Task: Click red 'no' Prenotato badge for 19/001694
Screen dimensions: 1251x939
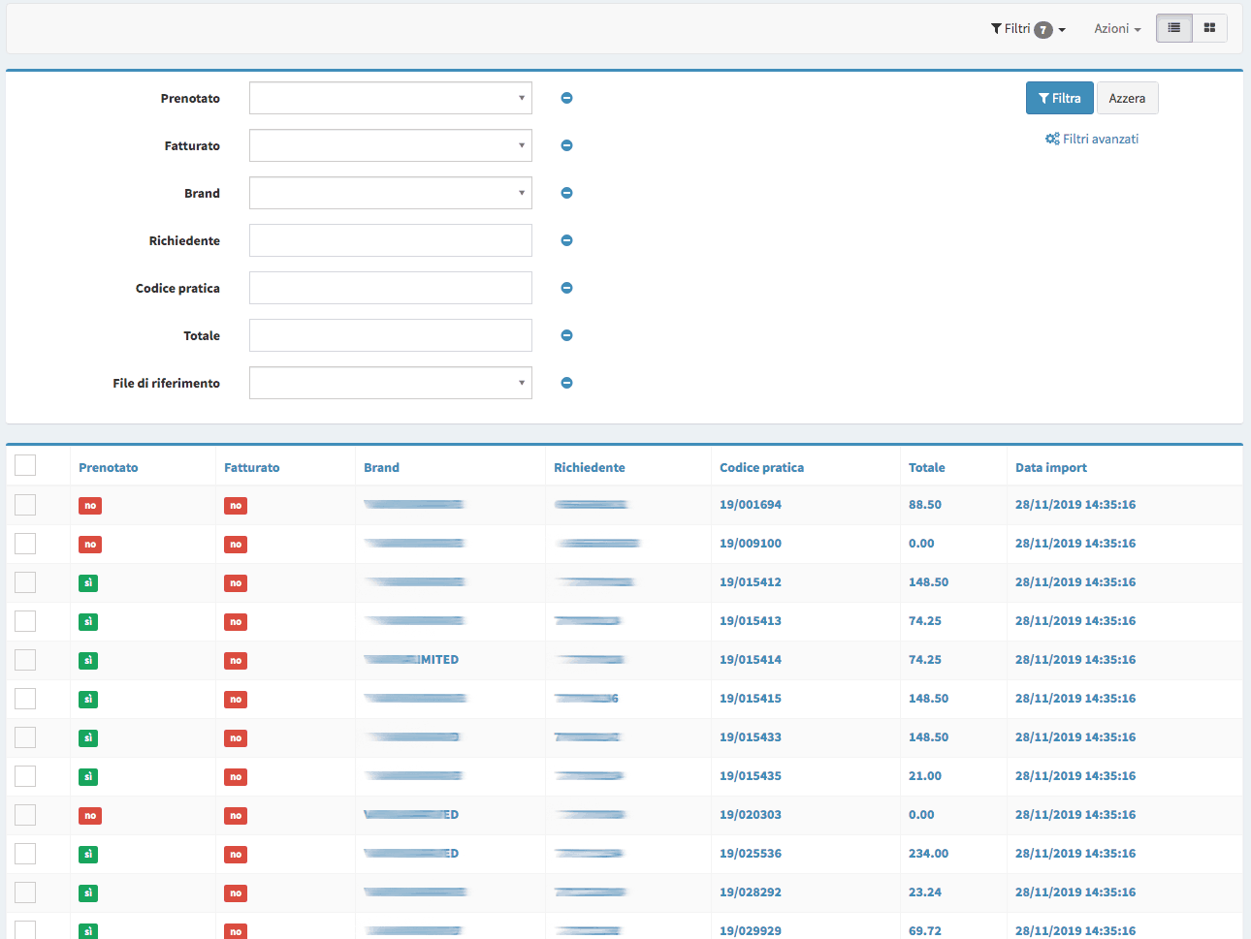Action: pyautogui.click(x=90, y=506)
